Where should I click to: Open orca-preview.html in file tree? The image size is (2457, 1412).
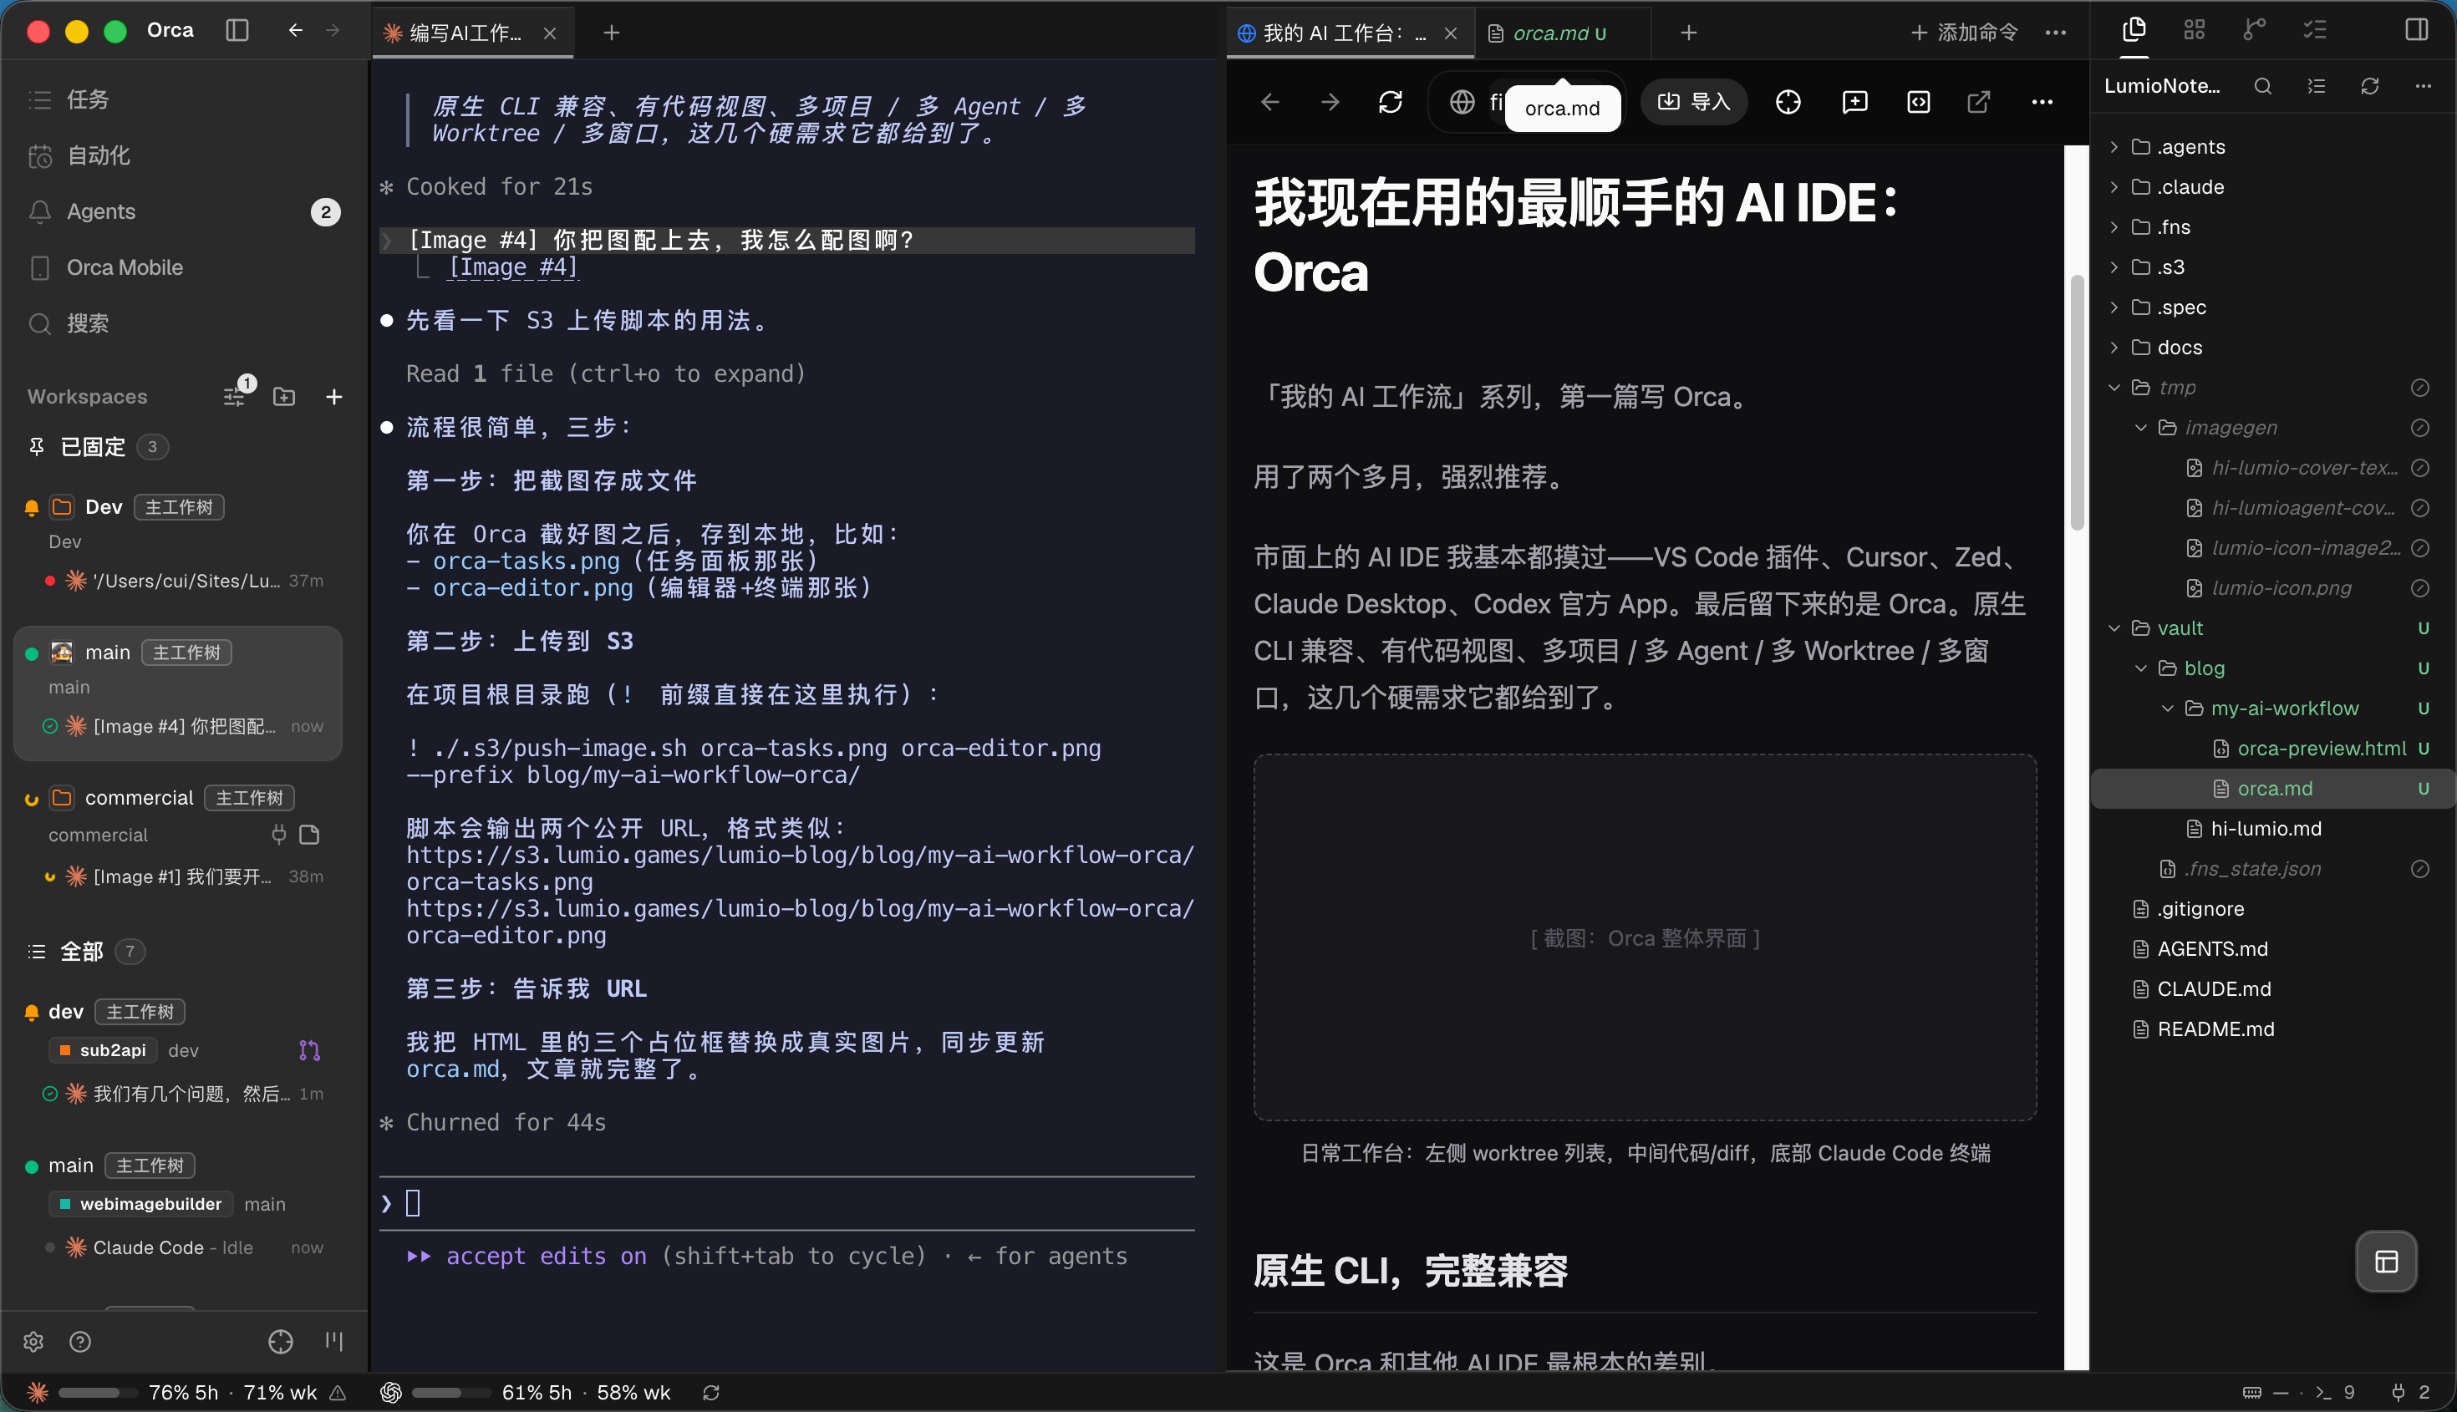pos(2272,749)
